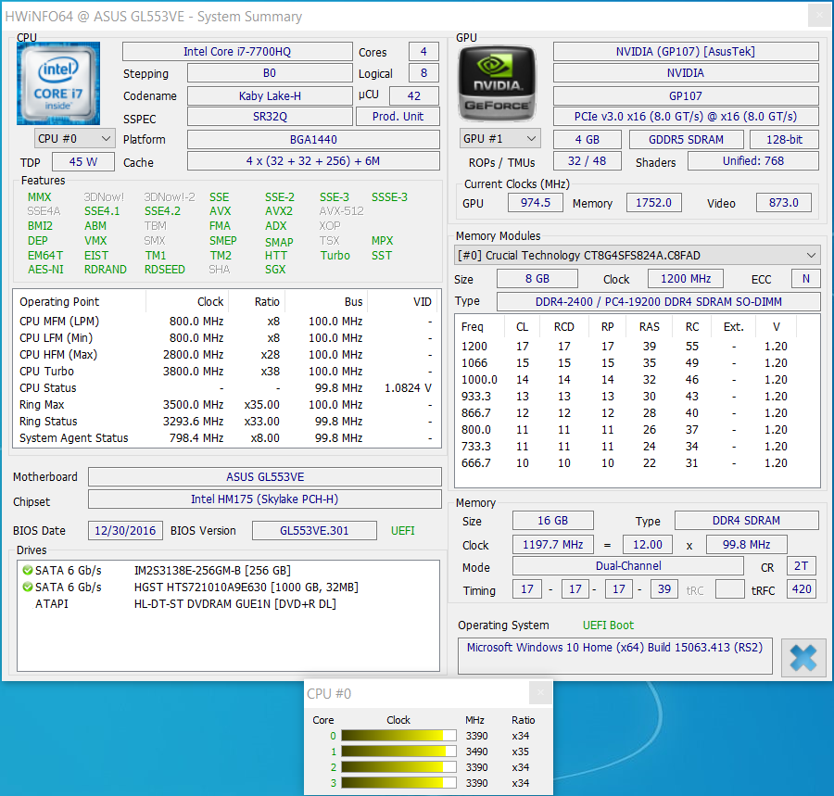Click the cache value 4 x (32 + 32 + 256) + 6M
834x796 pixels.
click(x=313, y=161)
